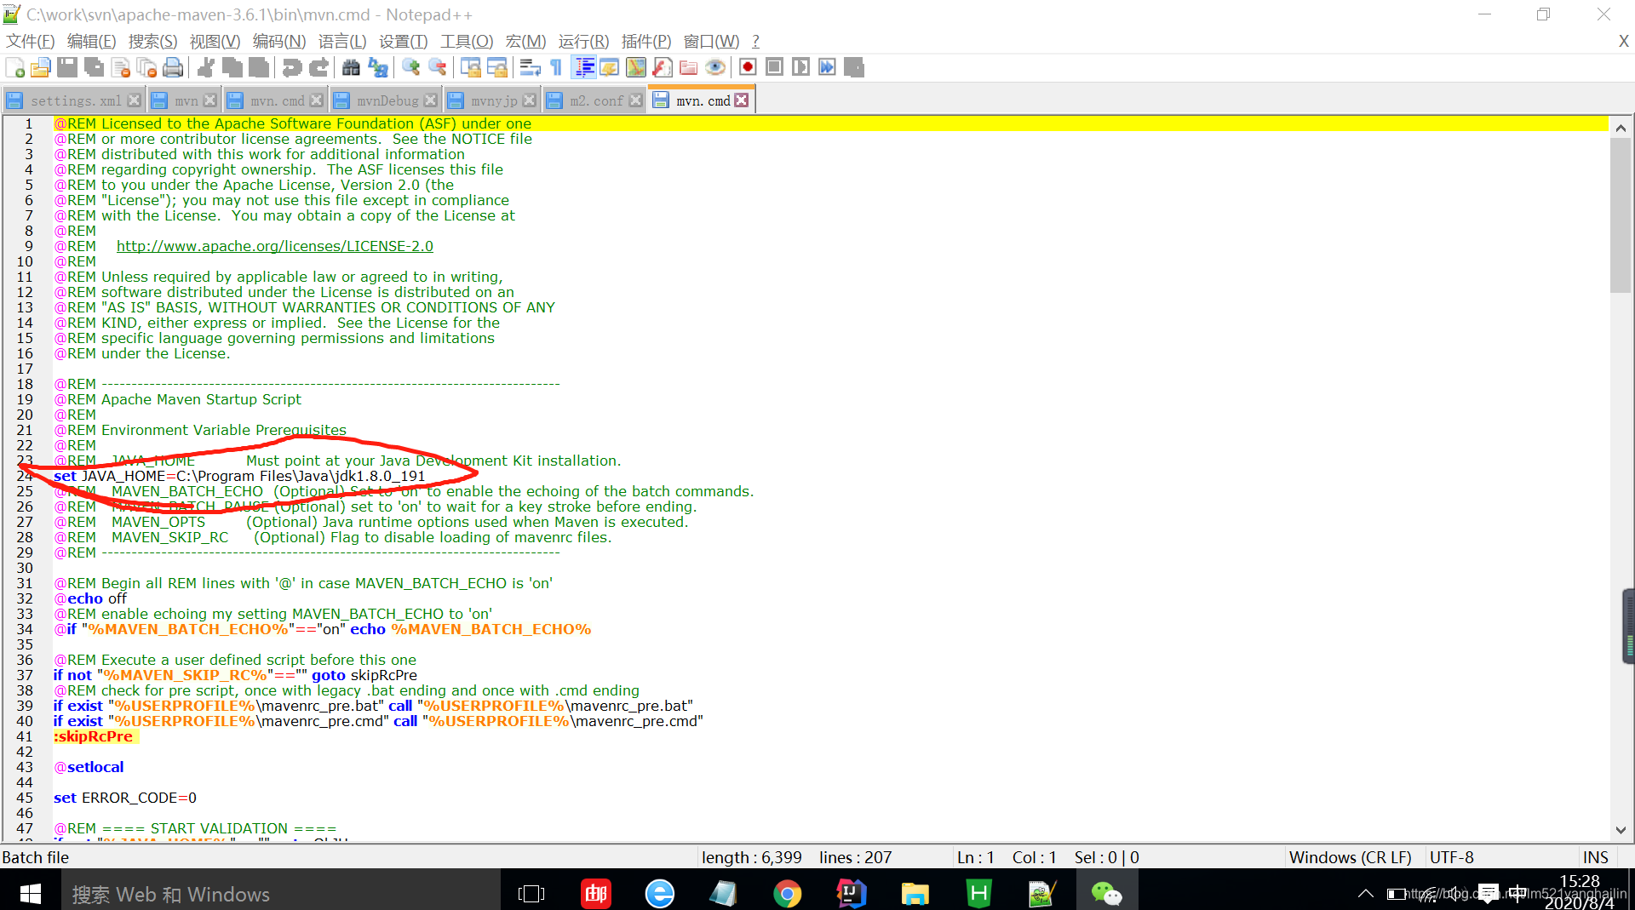Zoom in using the magnifier icon
Viewport: 1635px width, 910px height.
coord(411,67)
